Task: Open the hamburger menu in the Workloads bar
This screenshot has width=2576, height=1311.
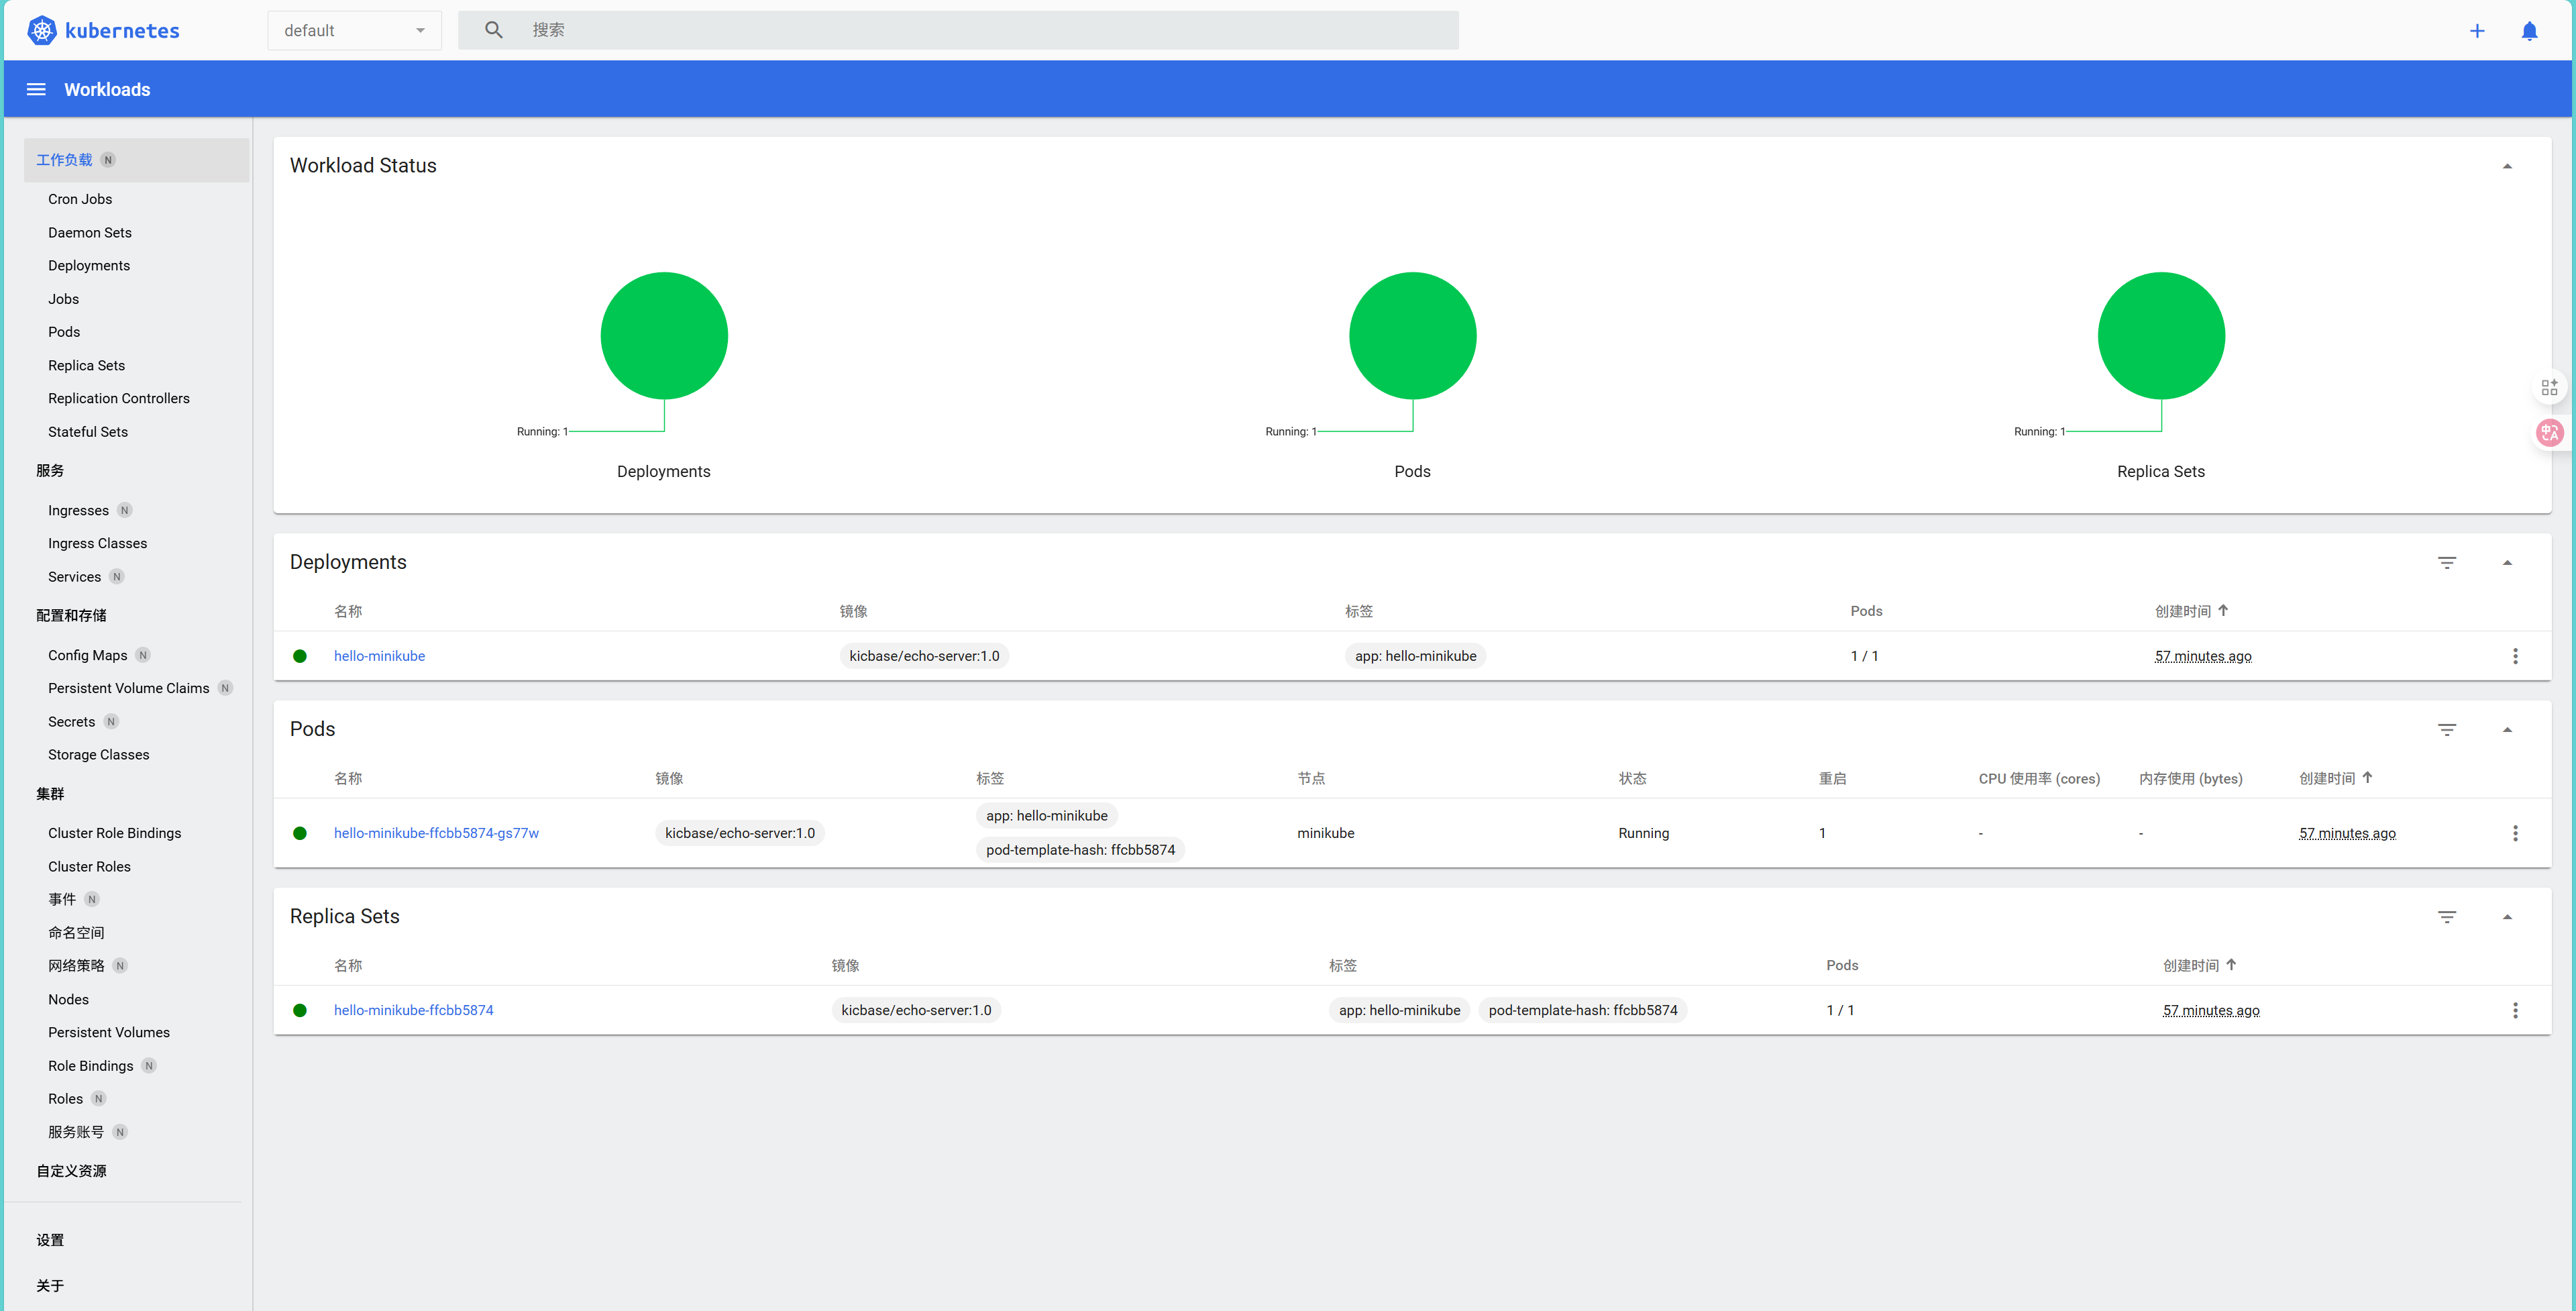Action: pos(36,89)
